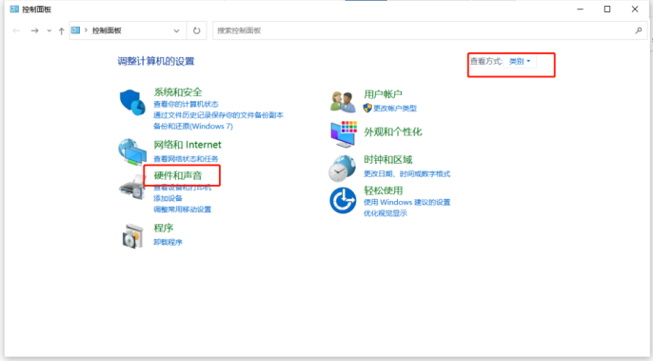
Task: Click 通过文件历史记录保存你的文件备份副本 link
Action: point(218,114)
